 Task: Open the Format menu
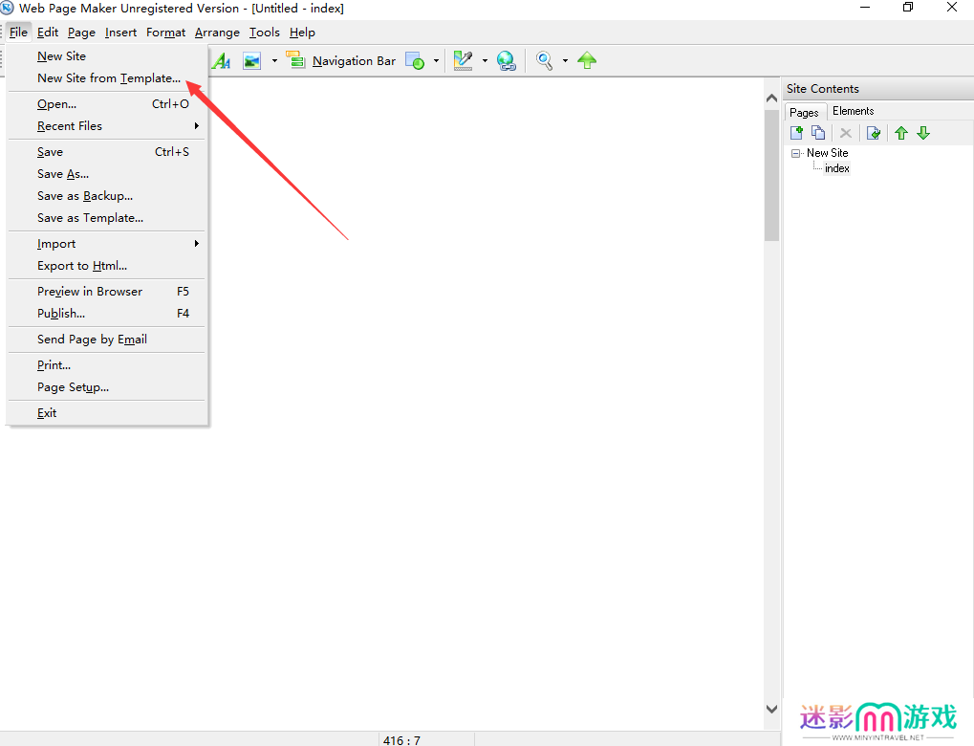tap(166, 33)
